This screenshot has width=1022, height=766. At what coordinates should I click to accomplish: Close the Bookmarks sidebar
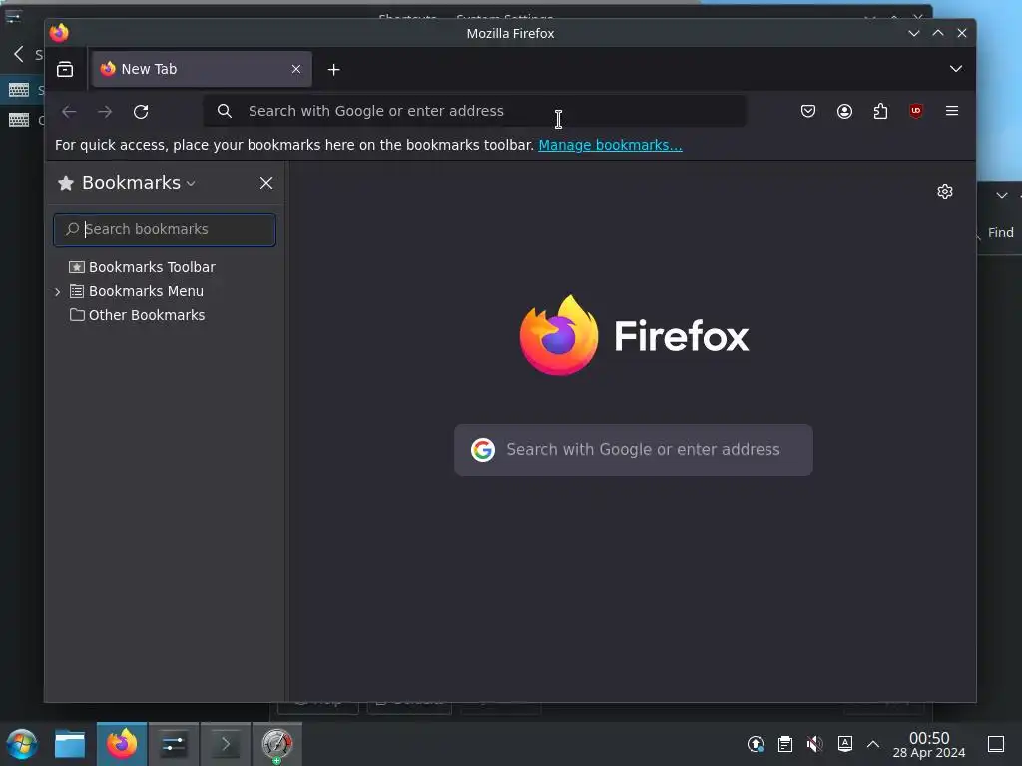tap(265, 183)
